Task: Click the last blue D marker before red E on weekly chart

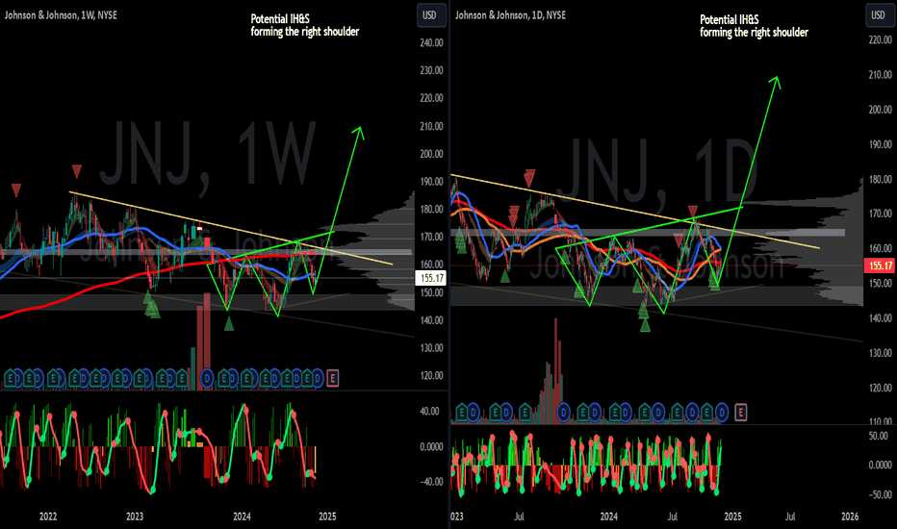Action: click(x=318, y=378)
